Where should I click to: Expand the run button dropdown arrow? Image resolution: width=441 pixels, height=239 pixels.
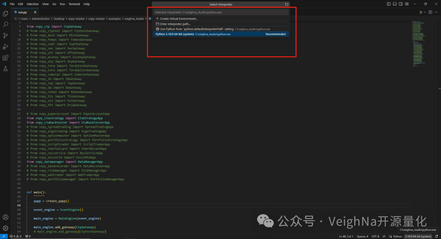(x=425, y=12)
